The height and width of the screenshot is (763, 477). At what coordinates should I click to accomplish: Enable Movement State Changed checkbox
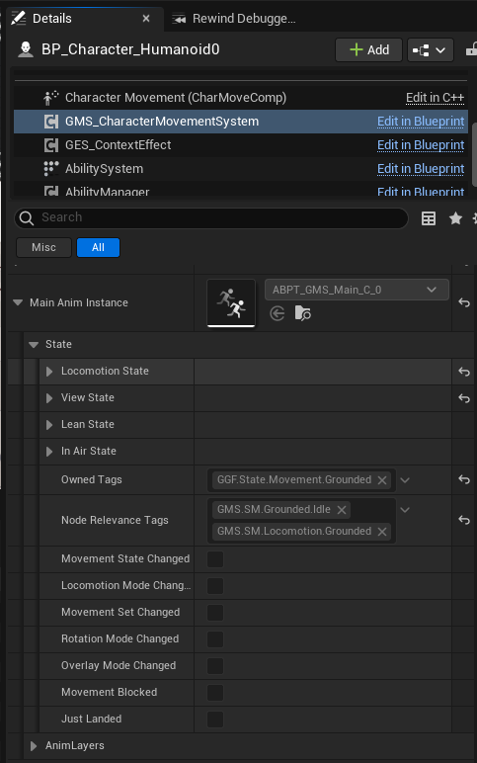tap(215, 559)
